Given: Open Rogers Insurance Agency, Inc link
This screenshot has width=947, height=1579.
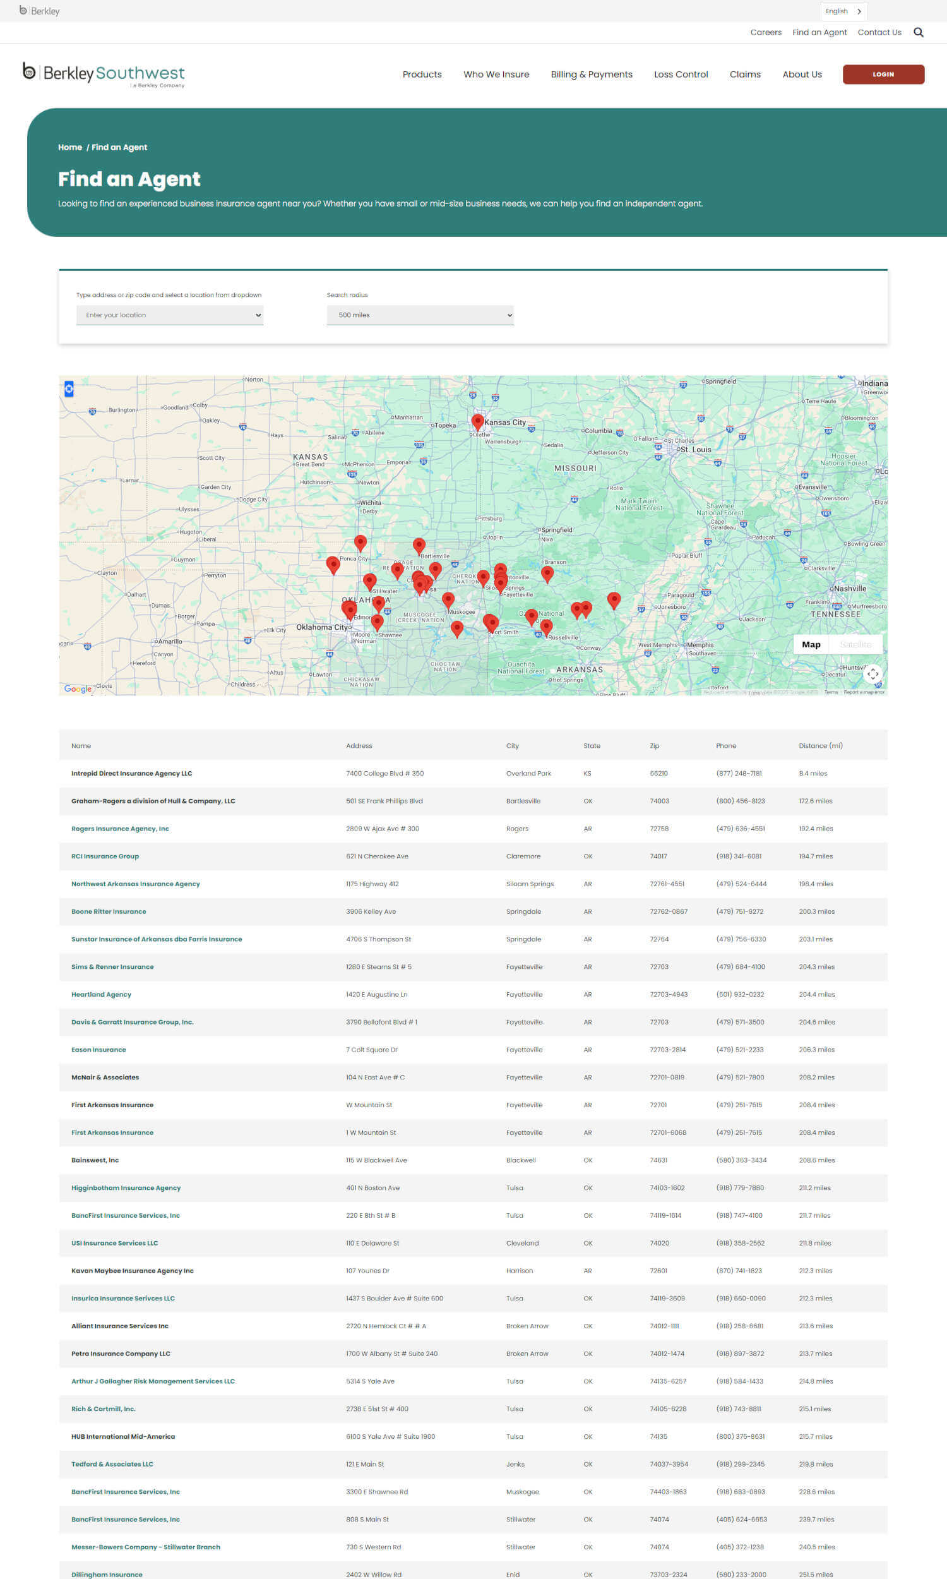Looking at the screenshot, I should coord(120,829).
